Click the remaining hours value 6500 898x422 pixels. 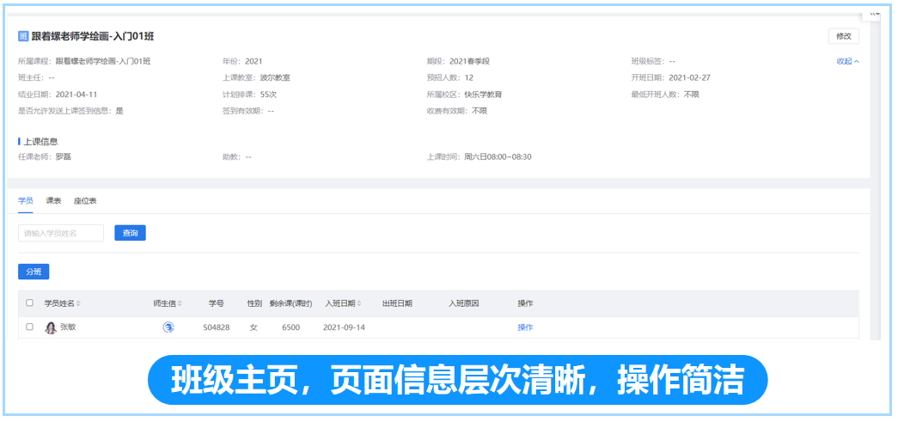click(x=290, y=327)
